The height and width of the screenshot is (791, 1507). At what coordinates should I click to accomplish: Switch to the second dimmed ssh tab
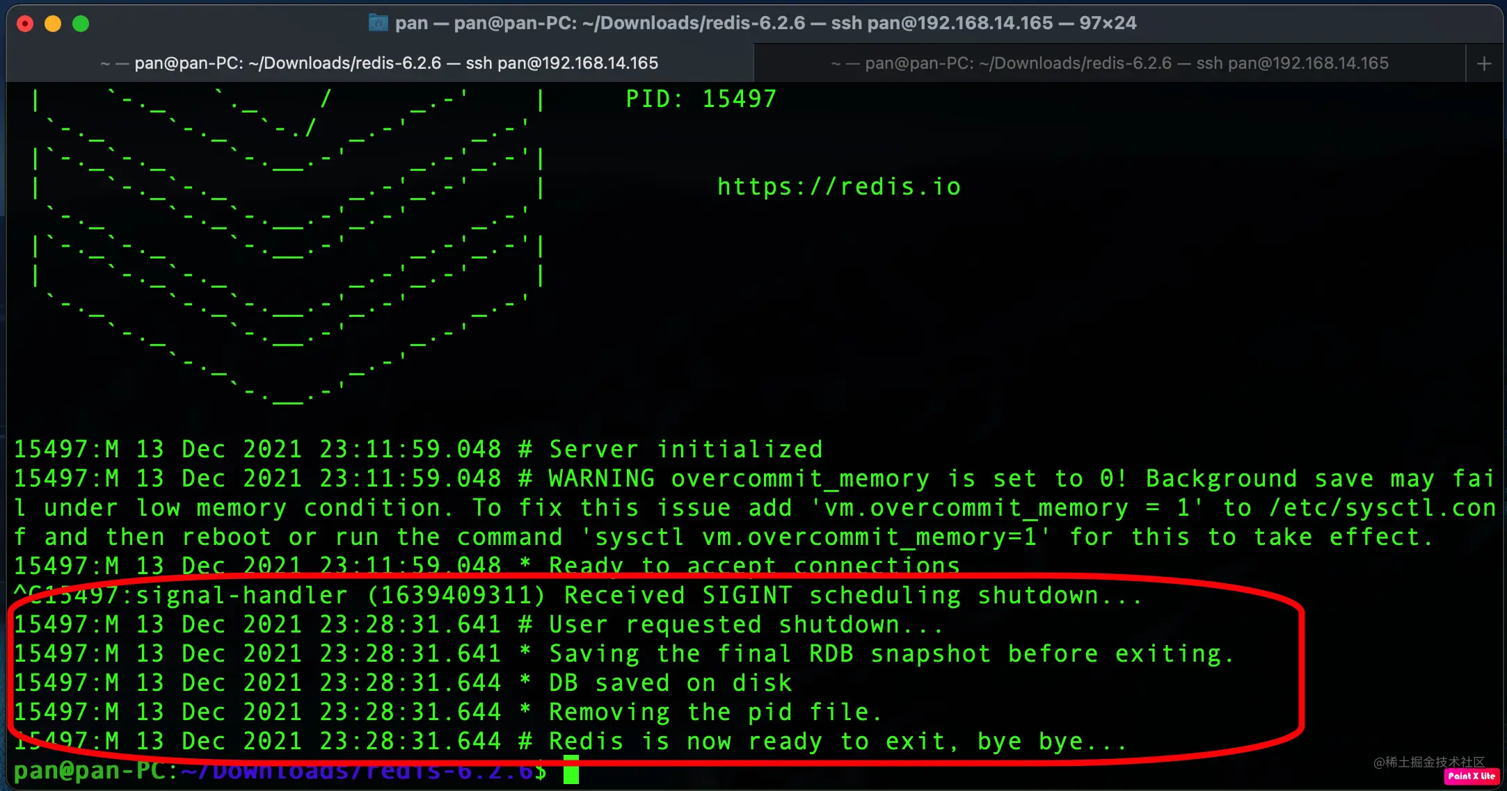[1110, 63]
